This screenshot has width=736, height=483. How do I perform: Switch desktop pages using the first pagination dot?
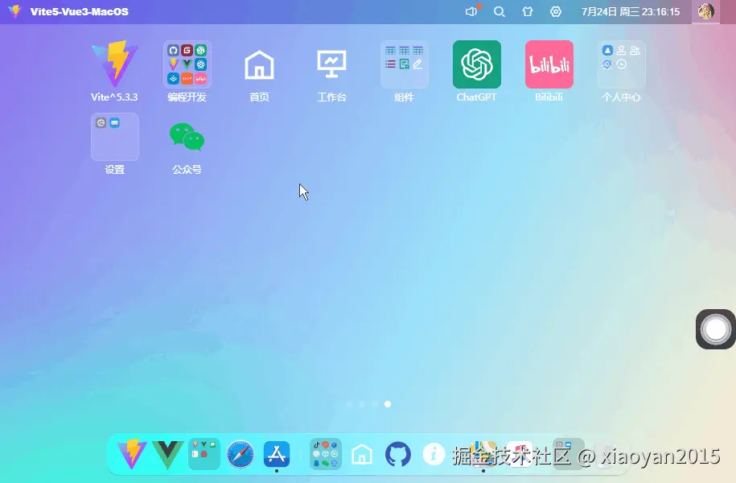tap(348, 405)
